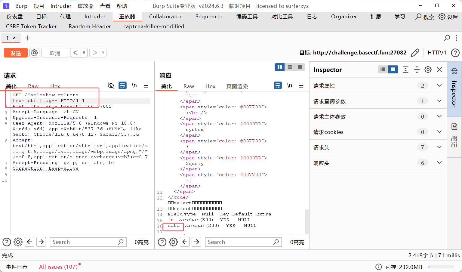This screenshot has height=272, width=462.
Task: Go to next request in history
Action: pos(95,53)
